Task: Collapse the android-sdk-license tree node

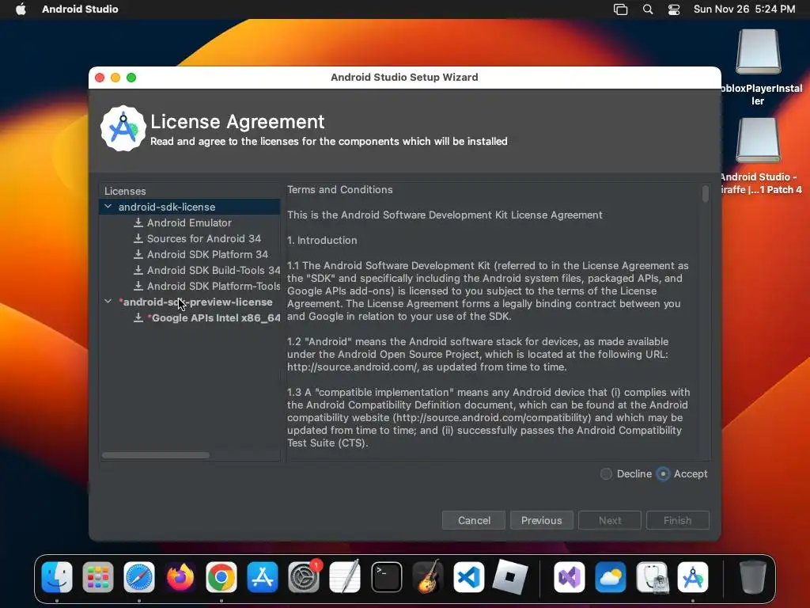Action: [x=108, y=207]
